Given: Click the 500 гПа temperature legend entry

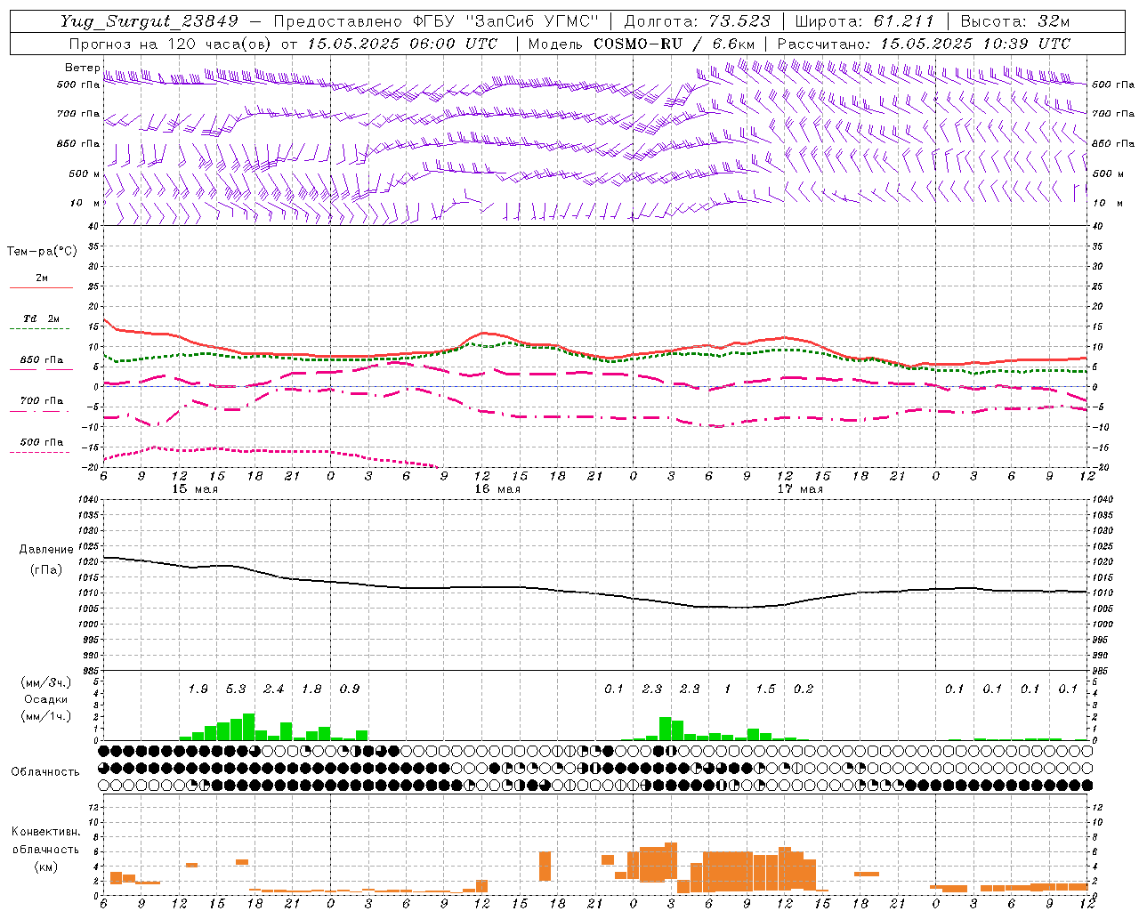Looking at the screenshot, I should (42, 442).
